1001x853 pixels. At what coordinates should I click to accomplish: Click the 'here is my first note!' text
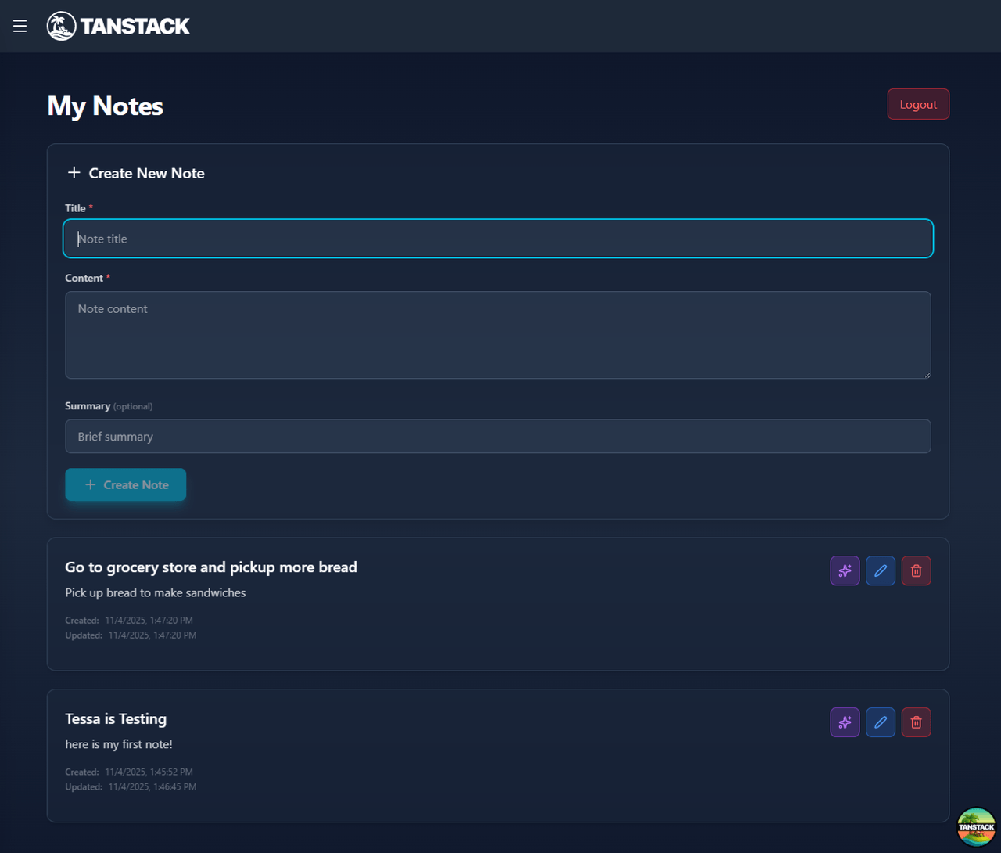tap(119, 744)
